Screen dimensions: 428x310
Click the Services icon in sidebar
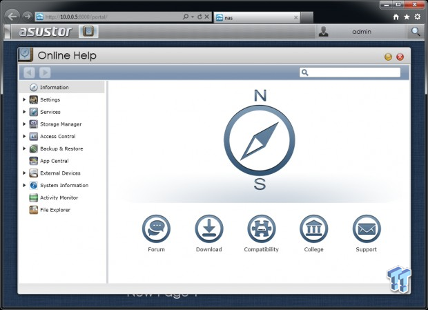(34, 112)
